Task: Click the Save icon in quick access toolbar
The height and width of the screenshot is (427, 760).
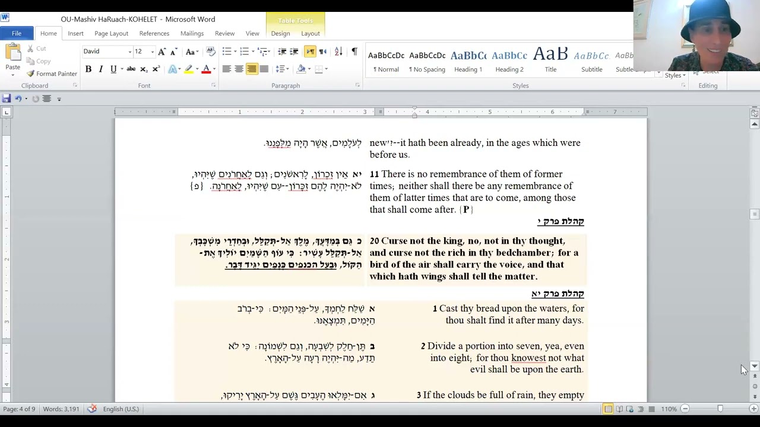Action: click(6, 98)
